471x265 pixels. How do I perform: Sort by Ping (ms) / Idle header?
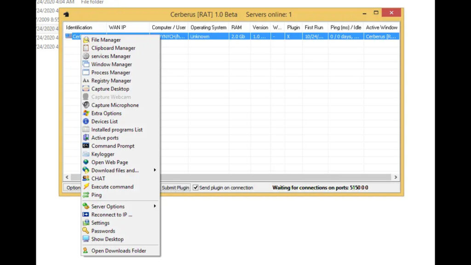[x=345, y=27]
